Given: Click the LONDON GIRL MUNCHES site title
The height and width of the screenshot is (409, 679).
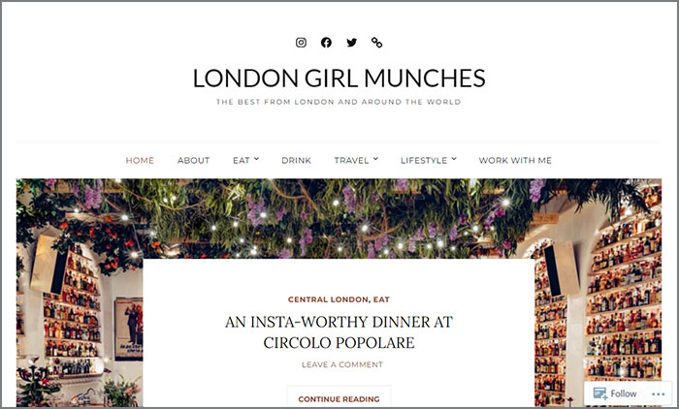Looking at the screenshot, I should (339, 78).
